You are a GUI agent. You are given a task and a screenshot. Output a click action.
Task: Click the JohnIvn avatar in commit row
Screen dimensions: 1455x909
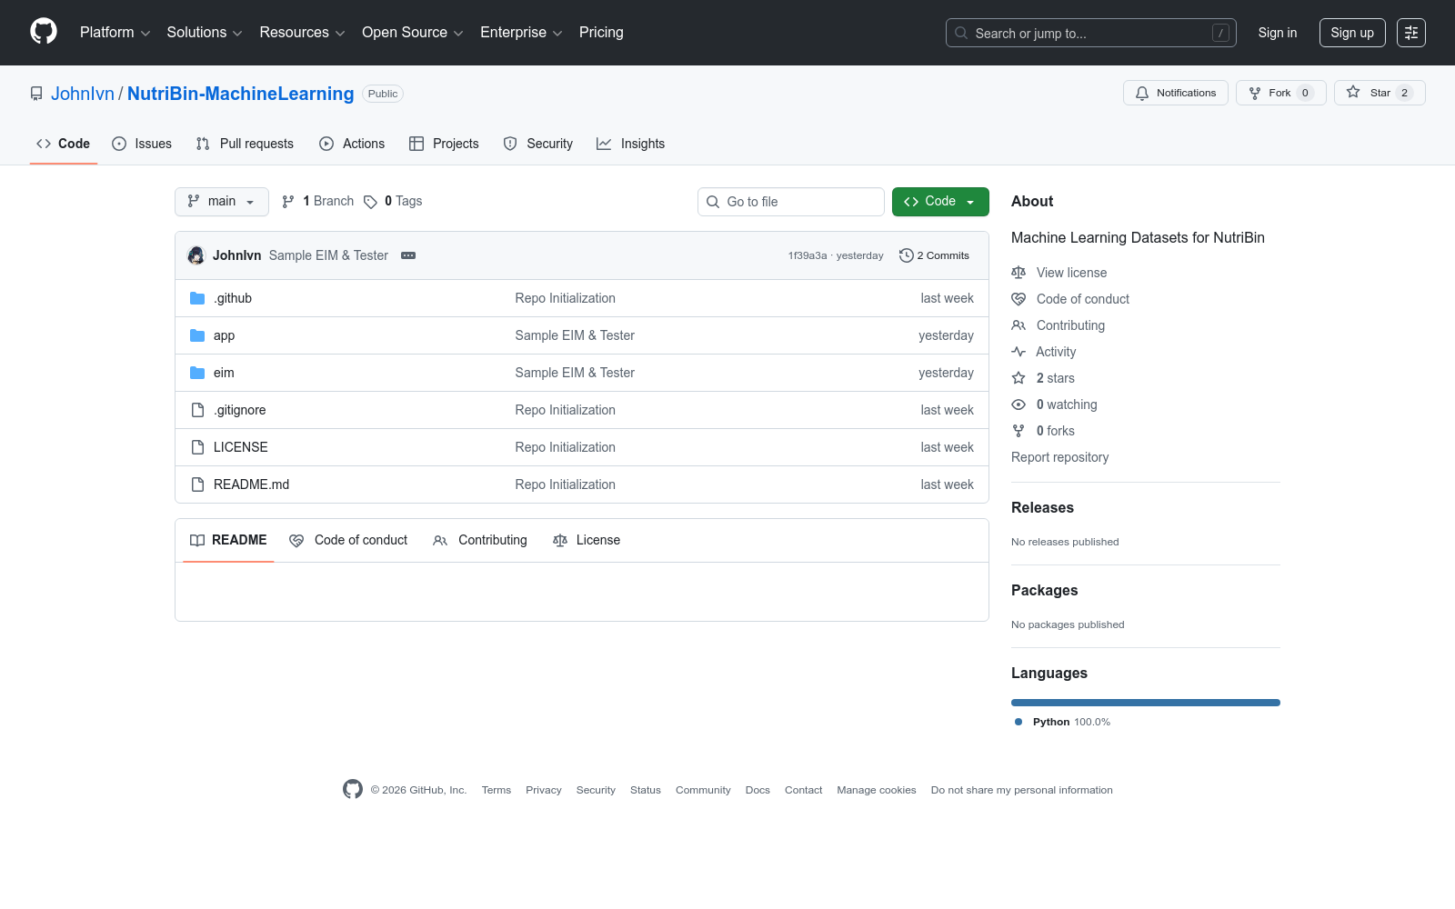(196, 255)
